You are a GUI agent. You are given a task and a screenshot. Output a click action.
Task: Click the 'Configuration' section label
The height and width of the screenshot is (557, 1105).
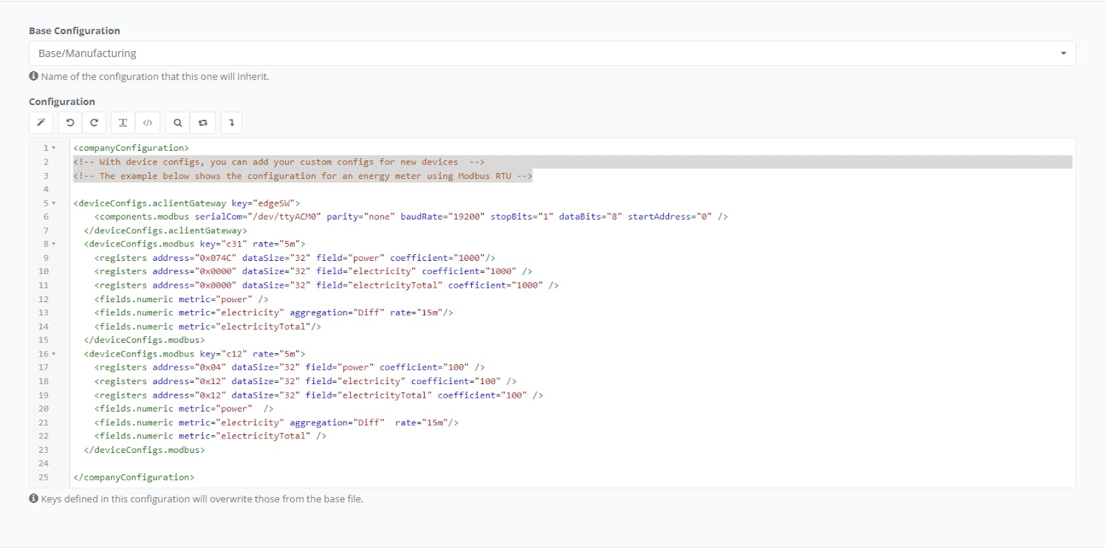click(62, 102)
